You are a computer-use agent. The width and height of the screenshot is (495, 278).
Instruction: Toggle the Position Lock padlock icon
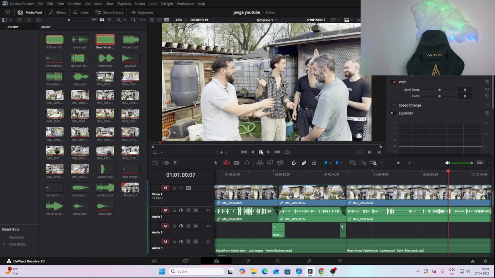(x=314, y=163)
